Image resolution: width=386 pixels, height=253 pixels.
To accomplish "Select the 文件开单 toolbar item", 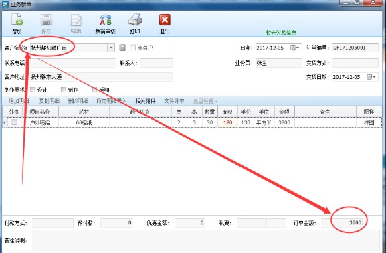I will (x=174, y=101).
